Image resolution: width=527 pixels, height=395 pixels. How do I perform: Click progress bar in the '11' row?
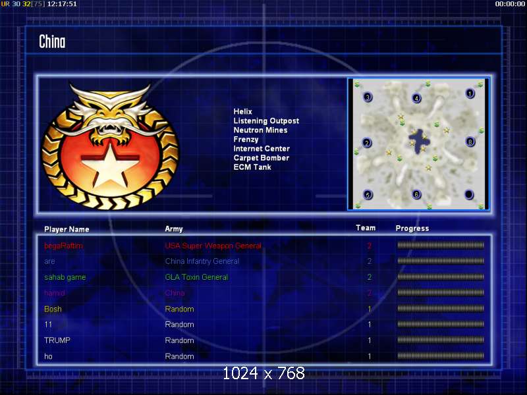click(x=441, y=324)
